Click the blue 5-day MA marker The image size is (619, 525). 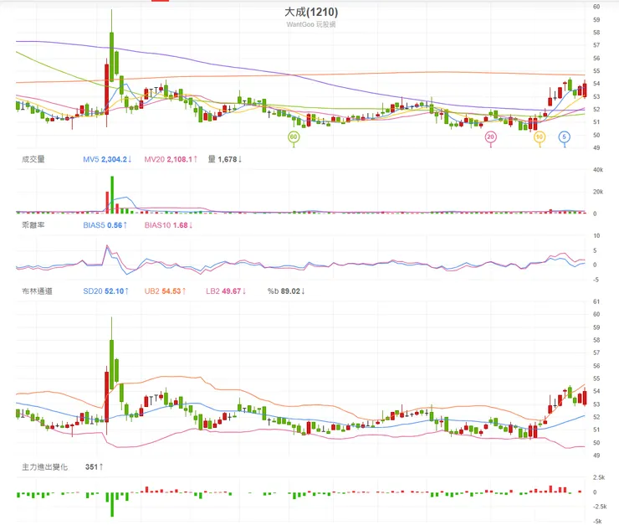564,137
